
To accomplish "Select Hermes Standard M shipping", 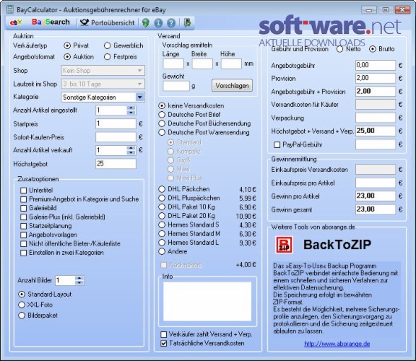I will 162,234.
